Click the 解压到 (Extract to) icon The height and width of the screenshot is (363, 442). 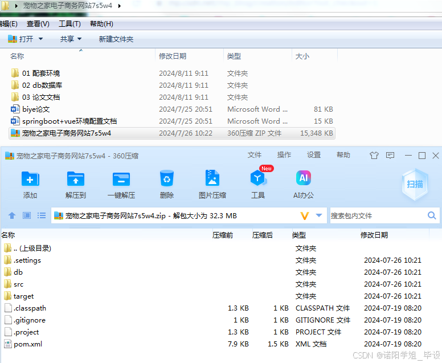(76, 179)
